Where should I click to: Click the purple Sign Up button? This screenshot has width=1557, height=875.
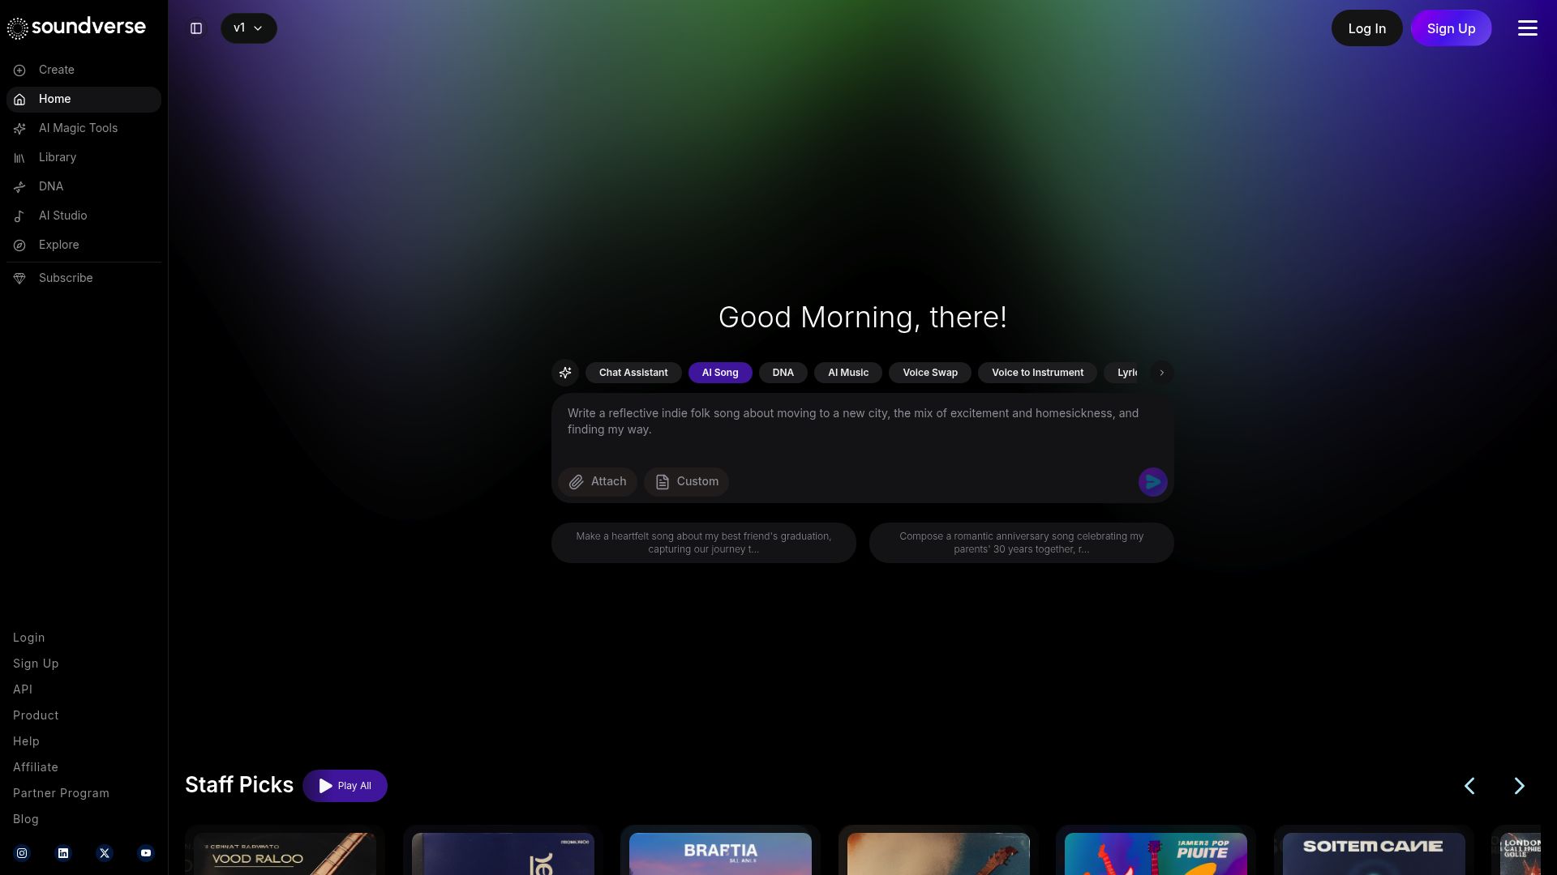pos(1451,28)
